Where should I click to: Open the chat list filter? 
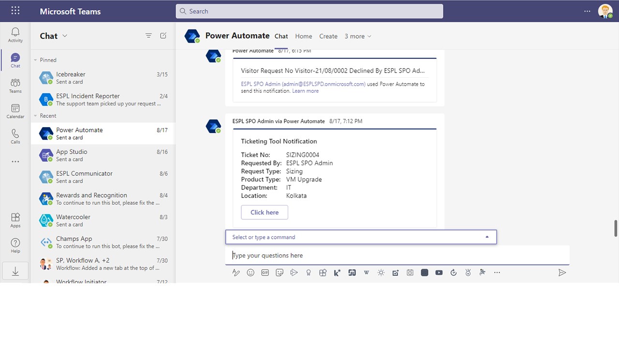pos(148,36)
